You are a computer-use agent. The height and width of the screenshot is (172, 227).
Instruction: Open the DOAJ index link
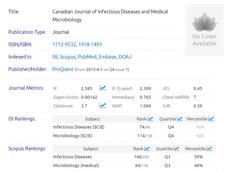click(x=125, y=57)
